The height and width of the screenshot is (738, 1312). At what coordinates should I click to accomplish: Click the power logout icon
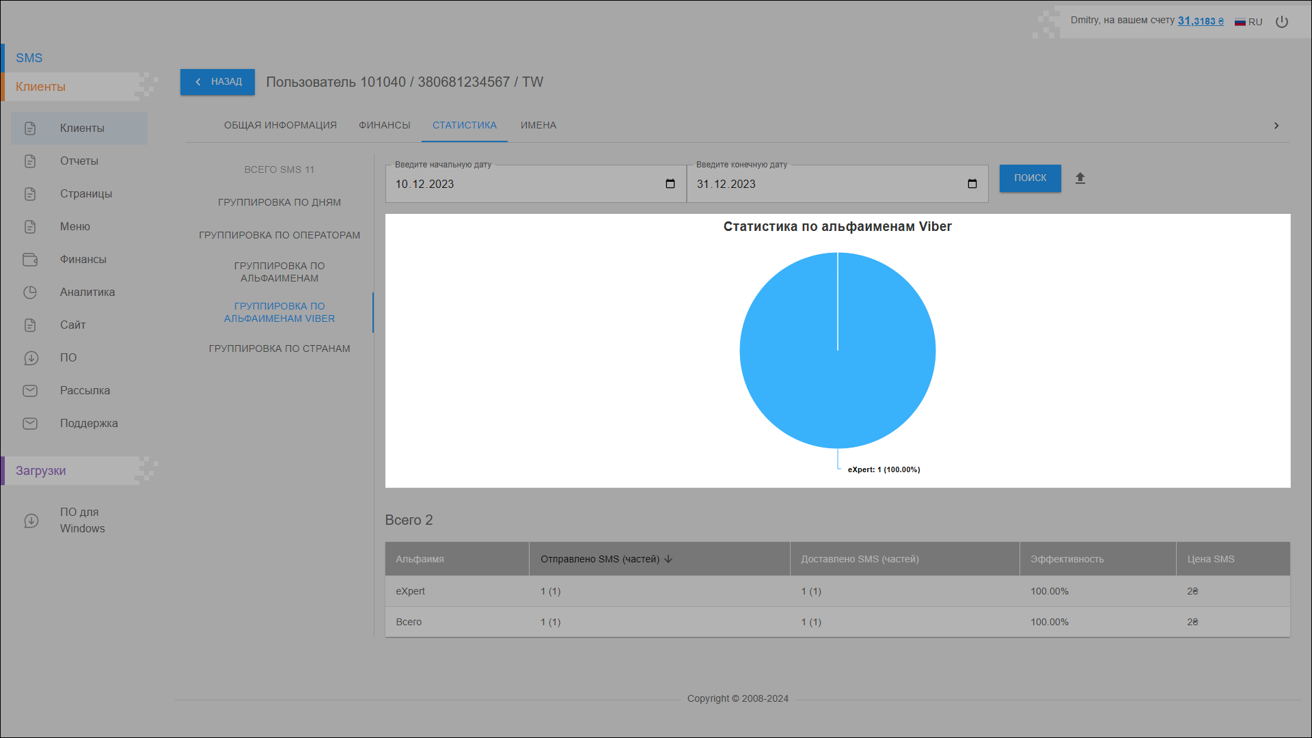(x=1282, y=22)
